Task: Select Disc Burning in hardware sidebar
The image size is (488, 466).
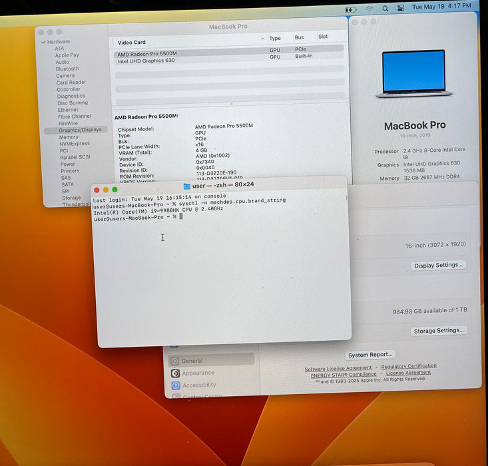Action: pos(73,103)
